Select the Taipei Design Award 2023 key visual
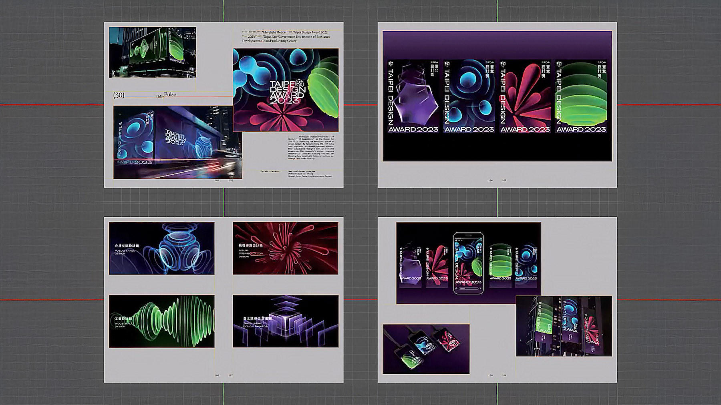721x405 pixels. (286, 90)
